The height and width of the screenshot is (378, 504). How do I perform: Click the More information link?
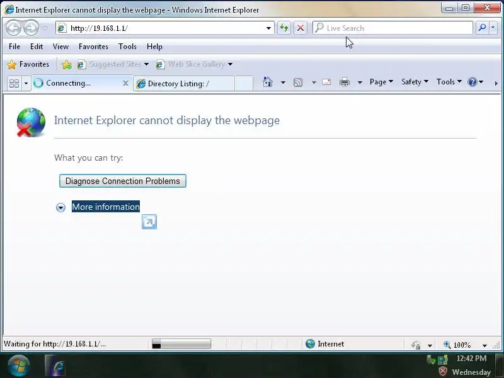coord(106,207)
